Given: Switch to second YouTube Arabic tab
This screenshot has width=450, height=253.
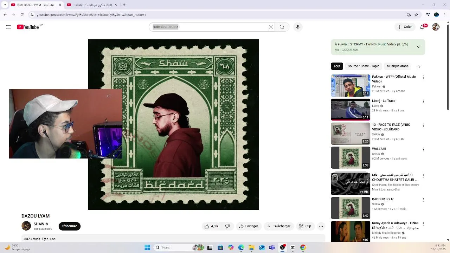Looking at the screenshot, I should [92, 5].
